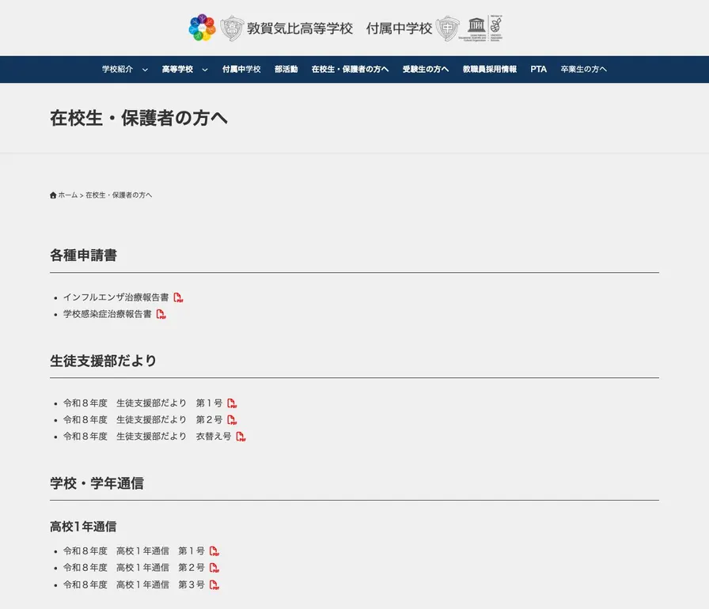Open PDF icon for 高校1年通信 第3号
709x609 pixels.
click(x=214, y=585)
